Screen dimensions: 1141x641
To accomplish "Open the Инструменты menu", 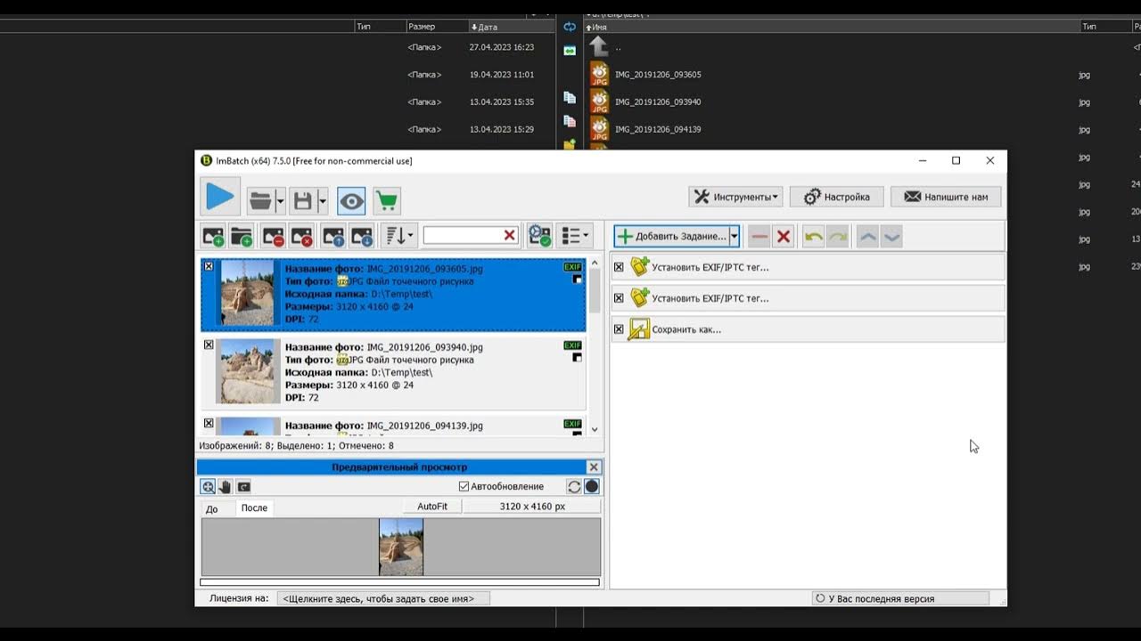I will (x=735, y=197).
